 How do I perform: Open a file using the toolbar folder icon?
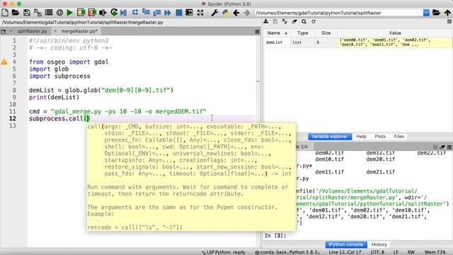(16, 13)
